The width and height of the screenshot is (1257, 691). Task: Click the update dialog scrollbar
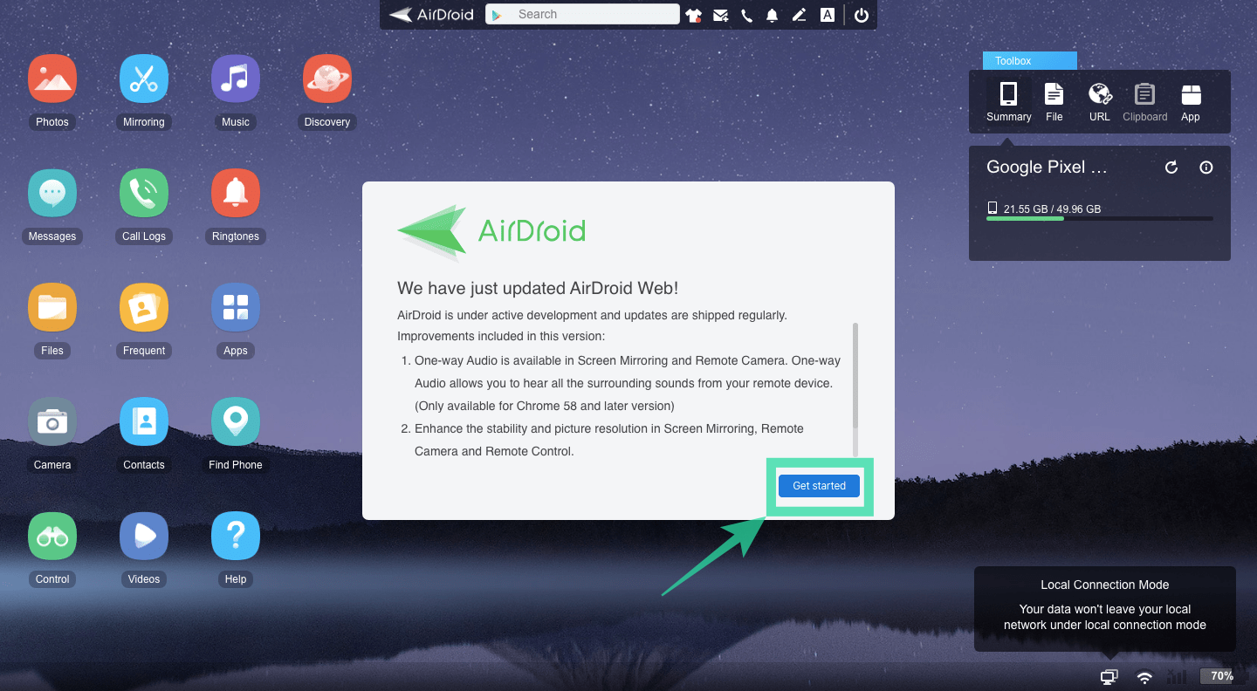click(x=855, y=375)
